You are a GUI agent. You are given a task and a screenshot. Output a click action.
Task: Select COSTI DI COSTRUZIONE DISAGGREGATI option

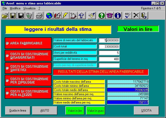tap(7, 55)
